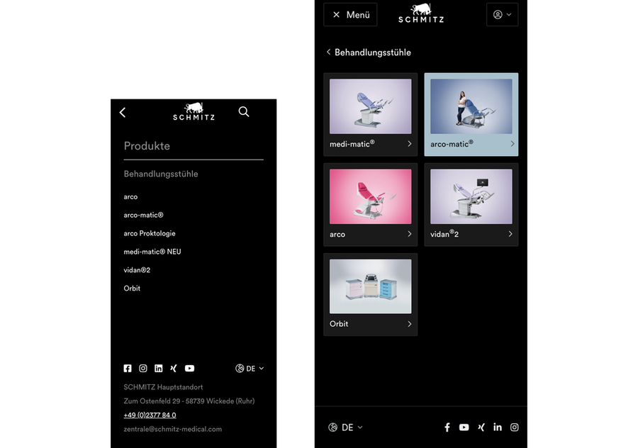Screen dimensions: 638x448
Task: Open Facebook from the left screen footer
Action: click(x=128, y=368)
